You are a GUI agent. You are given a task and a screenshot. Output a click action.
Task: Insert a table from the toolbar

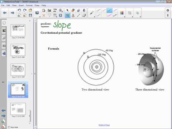point(55,15)
